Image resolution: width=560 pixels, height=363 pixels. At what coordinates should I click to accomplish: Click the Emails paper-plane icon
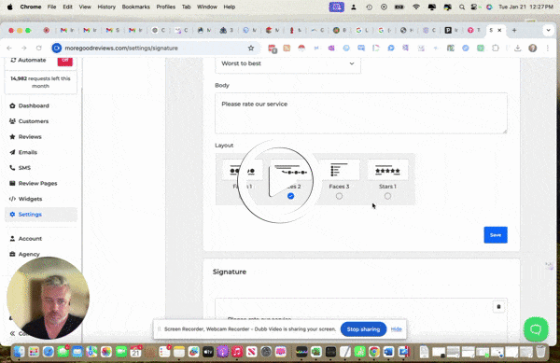point(12,152)
